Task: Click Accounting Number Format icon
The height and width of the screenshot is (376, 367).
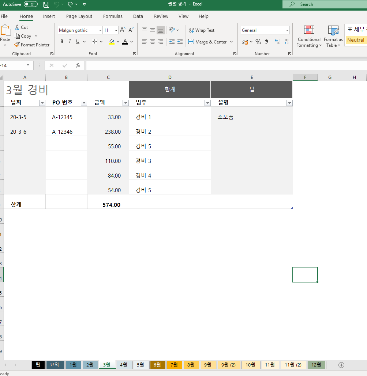Action: [x=245, y=42]
